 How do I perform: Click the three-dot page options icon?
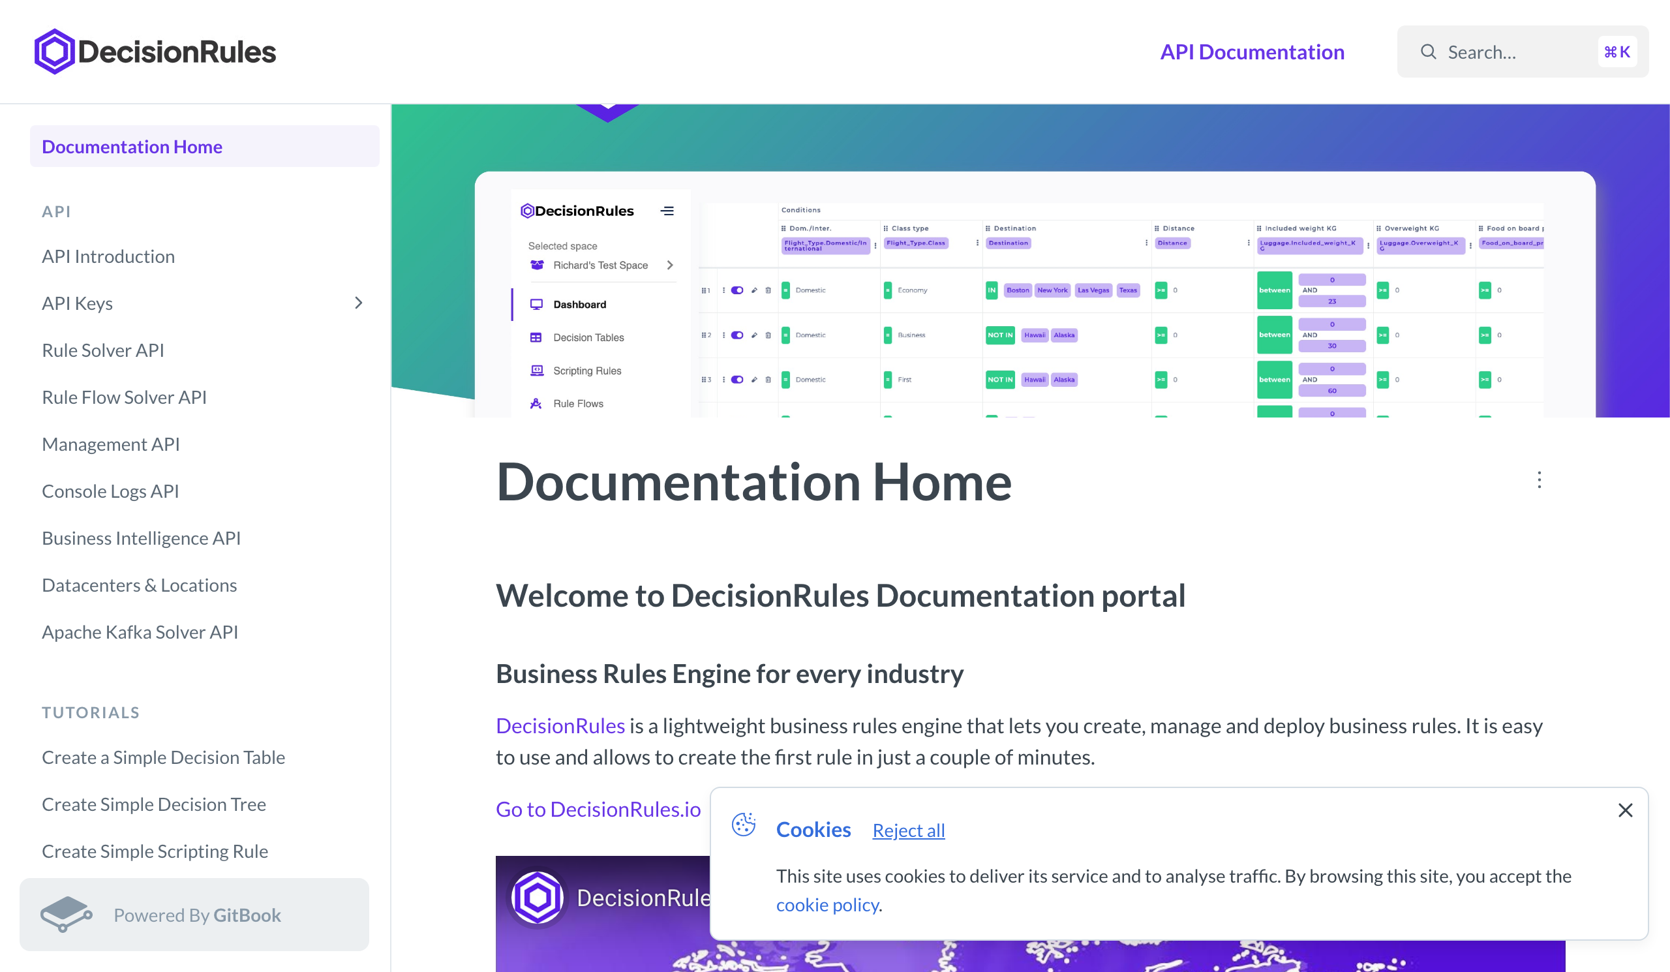pyautogui.click(x=1539, y=479)
